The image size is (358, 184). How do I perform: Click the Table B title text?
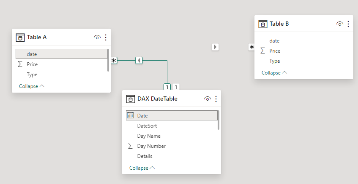pyautogui.click(x=279, y=24)
